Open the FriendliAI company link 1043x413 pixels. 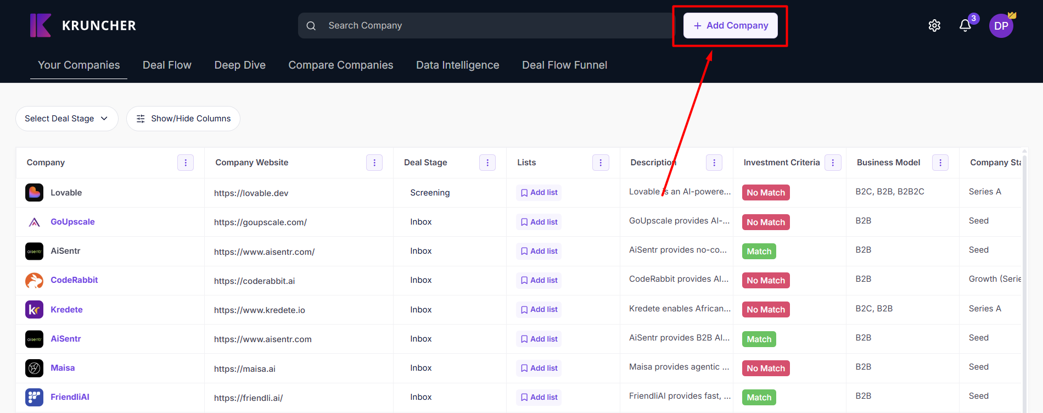point(70,397)
